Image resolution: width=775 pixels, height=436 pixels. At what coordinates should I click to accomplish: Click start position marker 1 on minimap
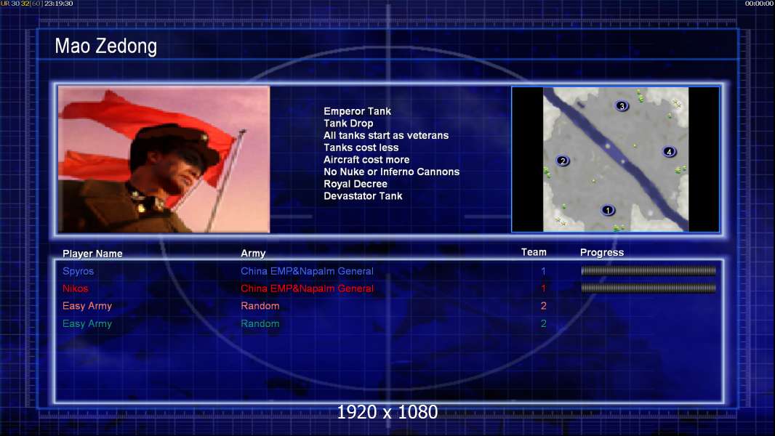[609, 210]
